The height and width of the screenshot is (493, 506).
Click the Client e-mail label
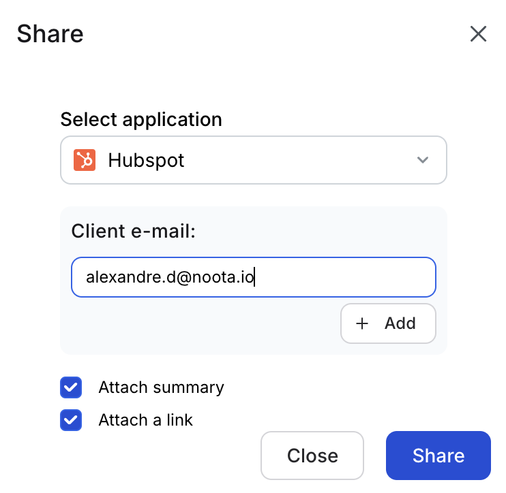[x=133, y=231]
